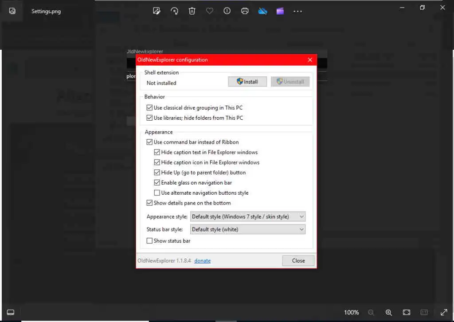This screenshot has height=322, width=454.
Task: Click the OneDrive cloud icon
Action: coord(262,11)
